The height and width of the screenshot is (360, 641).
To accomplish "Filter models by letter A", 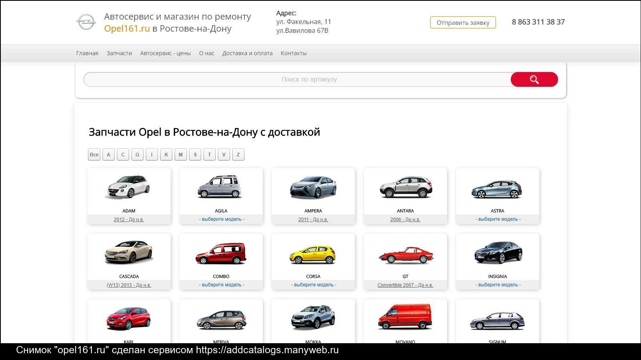I will pyautogui.click(x=109, y=154).
